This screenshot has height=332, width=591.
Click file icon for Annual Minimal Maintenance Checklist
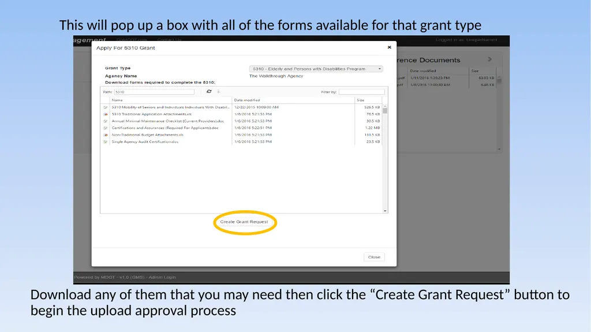(x=106, y=121)
